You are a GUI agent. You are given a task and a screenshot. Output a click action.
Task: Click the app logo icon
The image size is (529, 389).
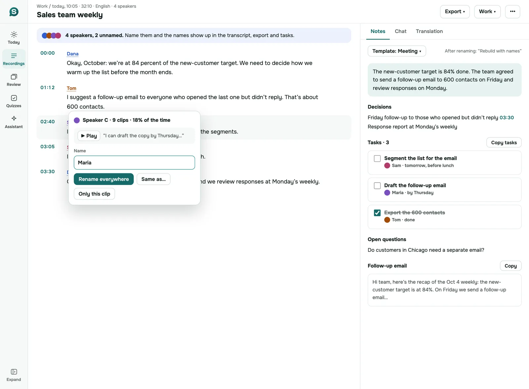(14, 12)
